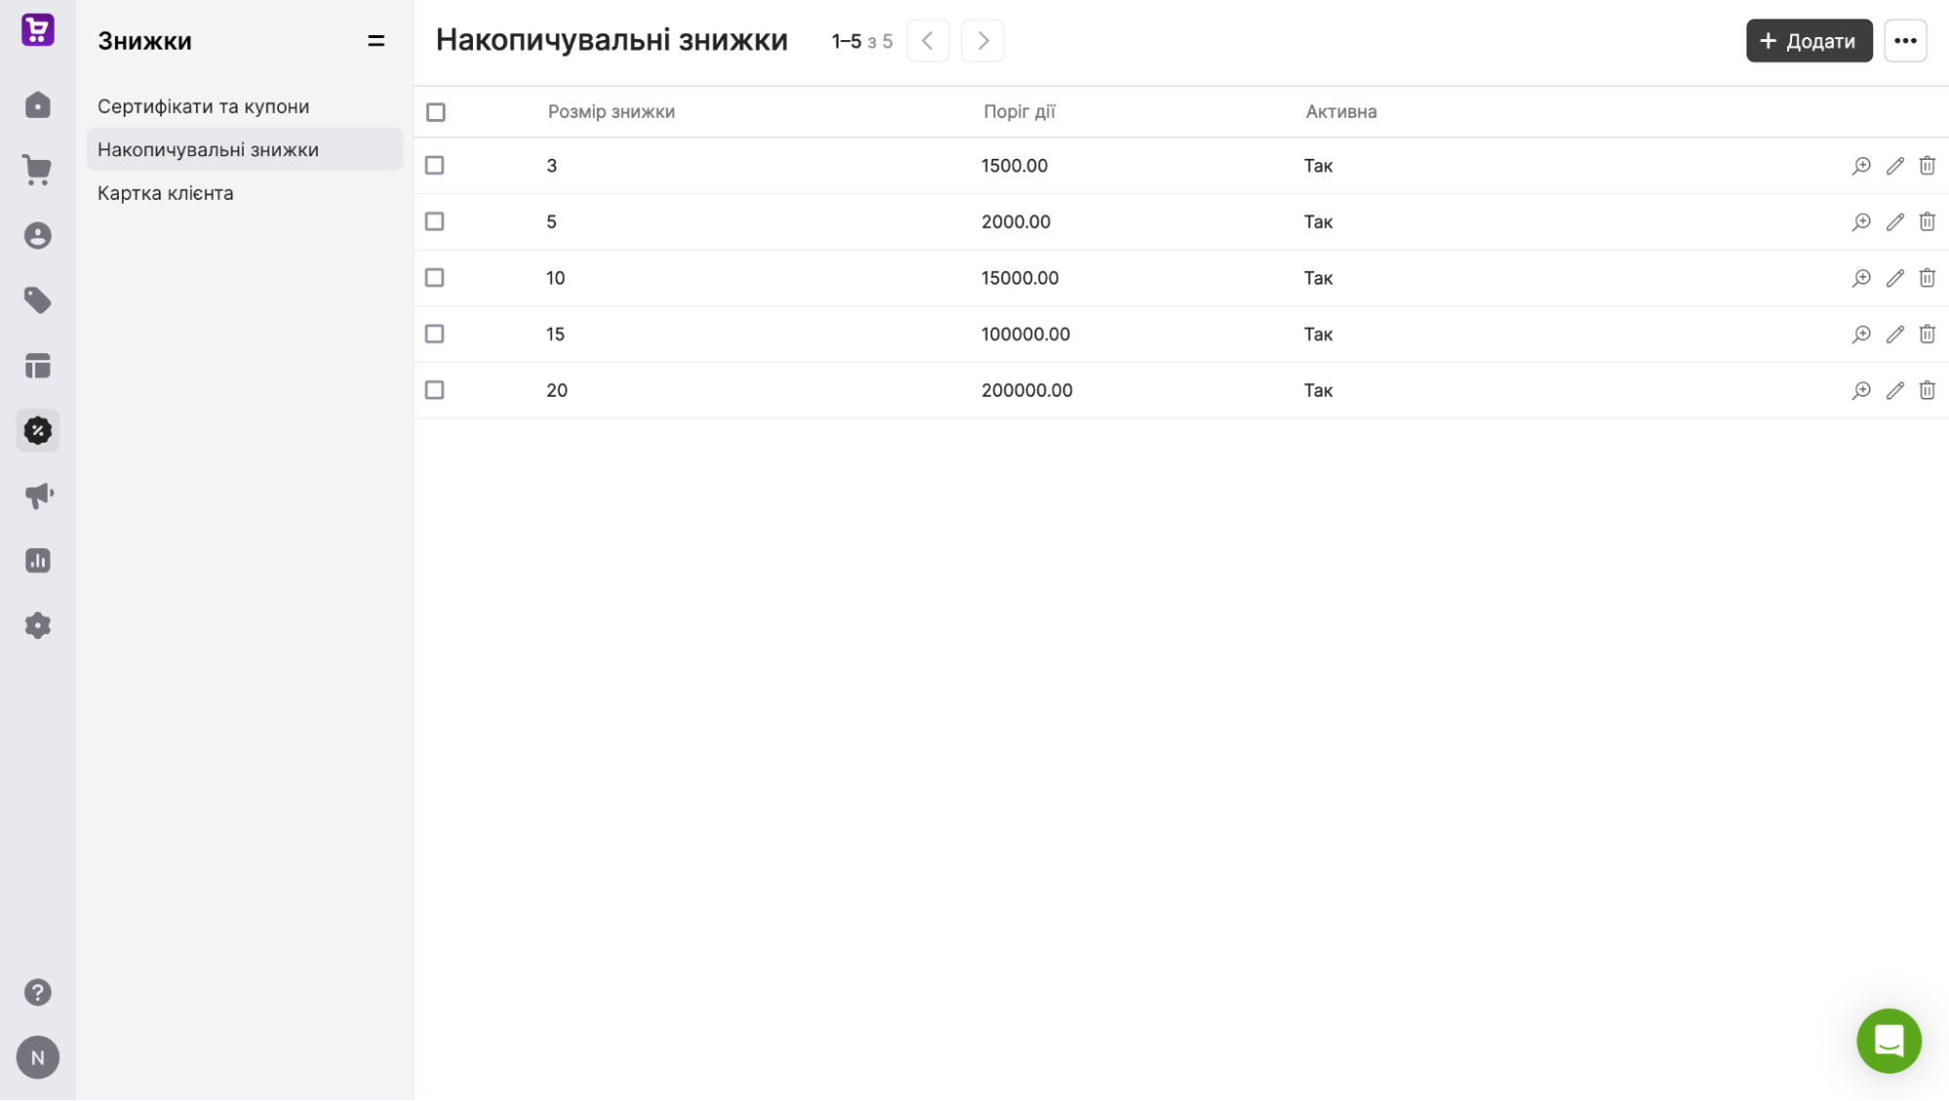This screenshot has width=1949, height=1101.
Task: Open the green support chat bubble
Action: click(x=1889, y=1041)
